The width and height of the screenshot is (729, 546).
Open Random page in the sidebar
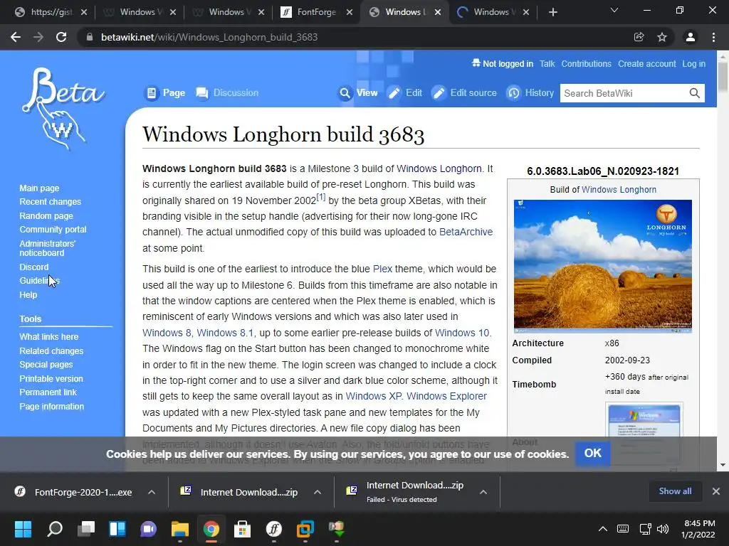46,216
